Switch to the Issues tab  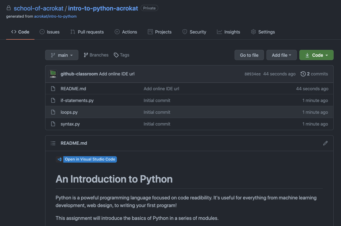click(50, 32)
